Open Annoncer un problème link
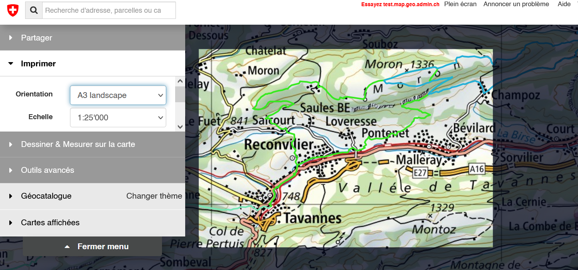578x270 pixels. 516,4
